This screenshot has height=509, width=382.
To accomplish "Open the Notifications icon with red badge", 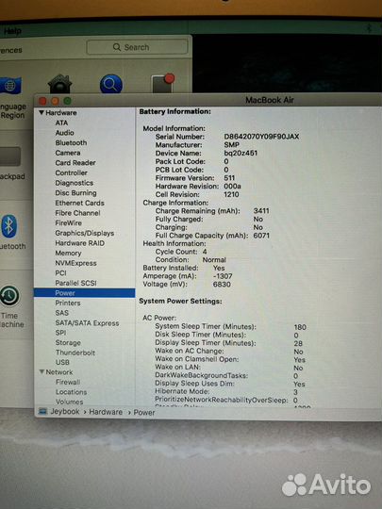I will click(x=163, y=84).
